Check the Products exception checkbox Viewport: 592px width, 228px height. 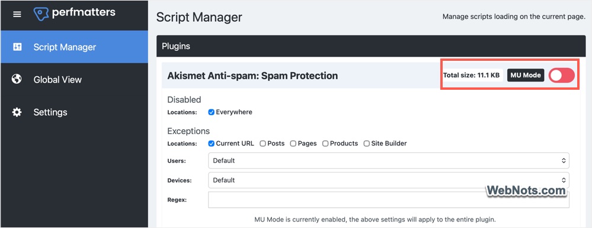tap(325, 144)
